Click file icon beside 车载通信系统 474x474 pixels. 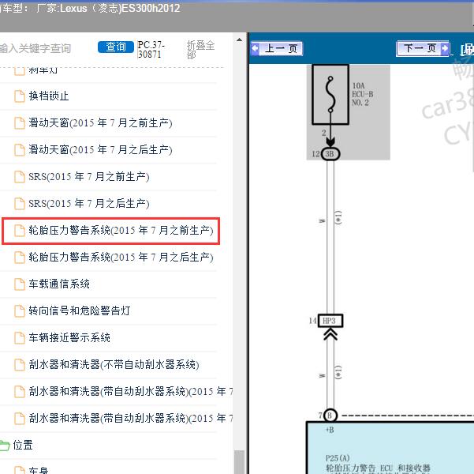coord(20,284)
